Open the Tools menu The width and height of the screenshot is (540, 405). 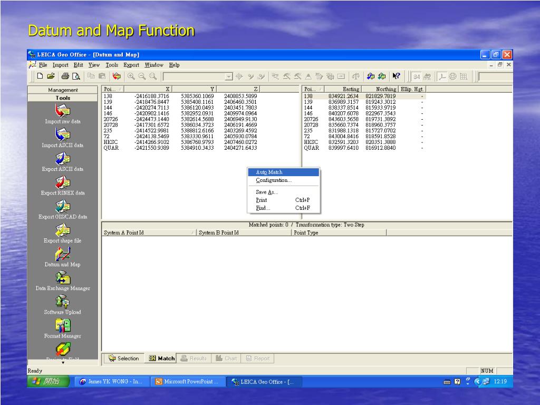pos(112,65)
